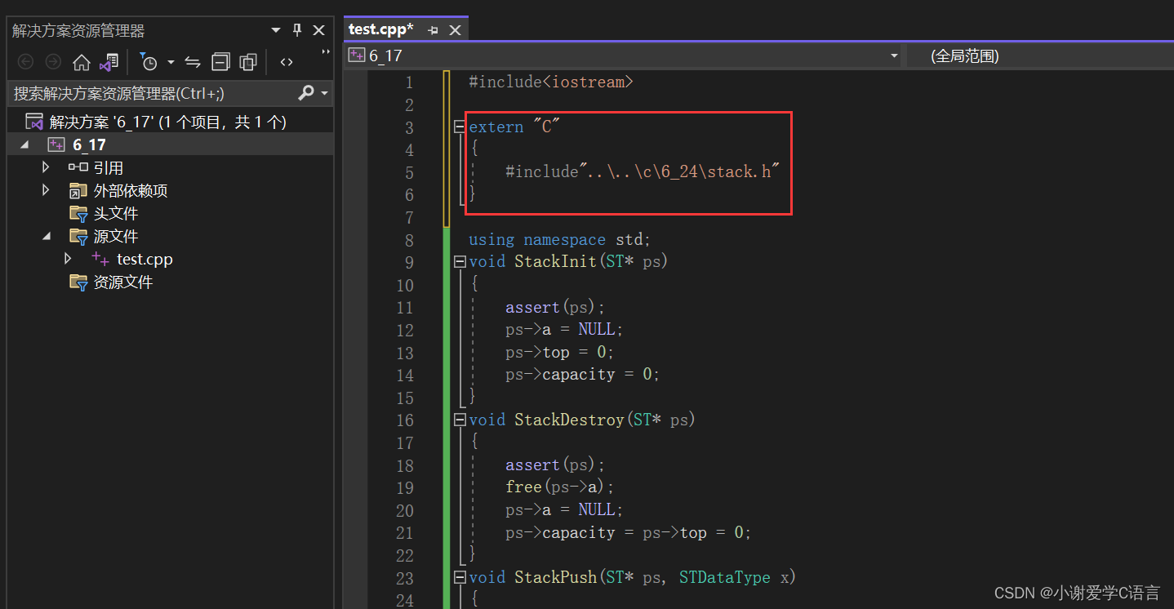This screenshot has width=1174, height=609.
Task: Open dropdown arrow beside the pending changes filter
Action: (171, 62)
